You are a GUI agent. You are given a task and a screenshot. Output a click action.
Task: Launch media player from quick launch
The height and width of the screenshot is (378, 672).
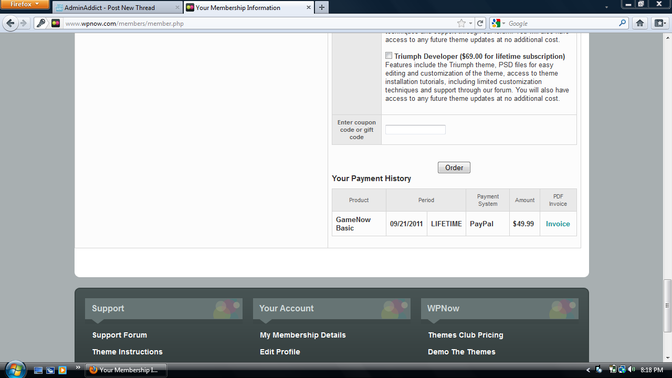62,370
